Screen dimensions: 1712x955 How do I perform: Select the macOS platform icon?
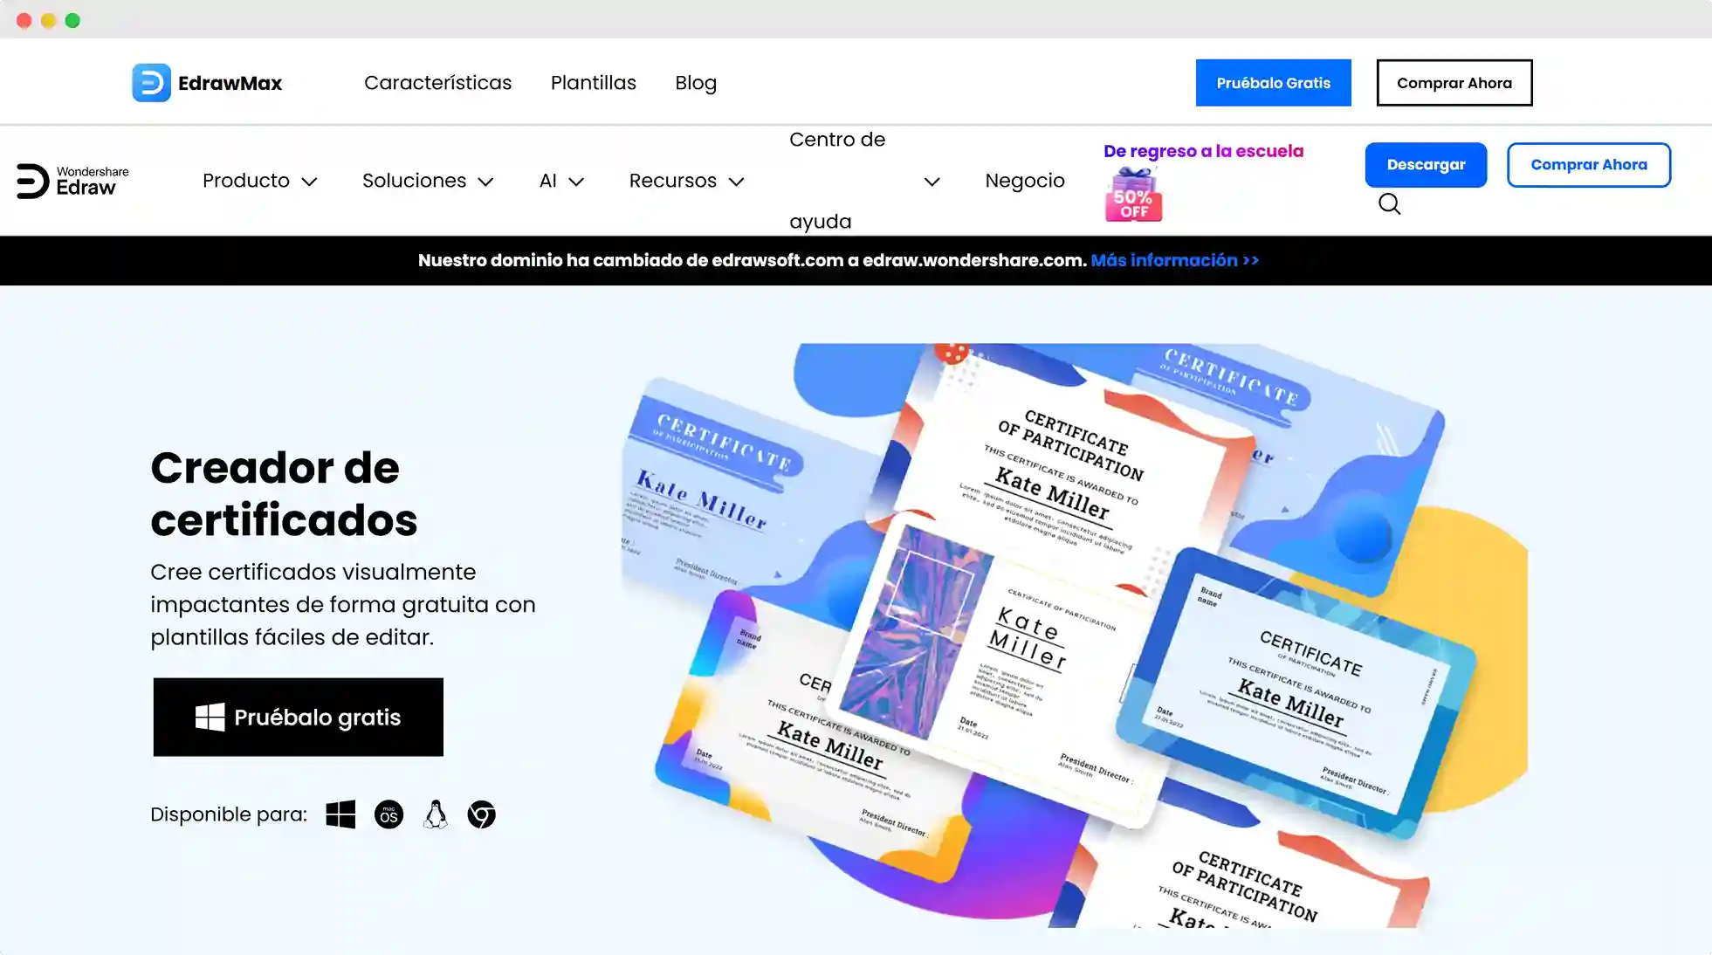point(388,814)
